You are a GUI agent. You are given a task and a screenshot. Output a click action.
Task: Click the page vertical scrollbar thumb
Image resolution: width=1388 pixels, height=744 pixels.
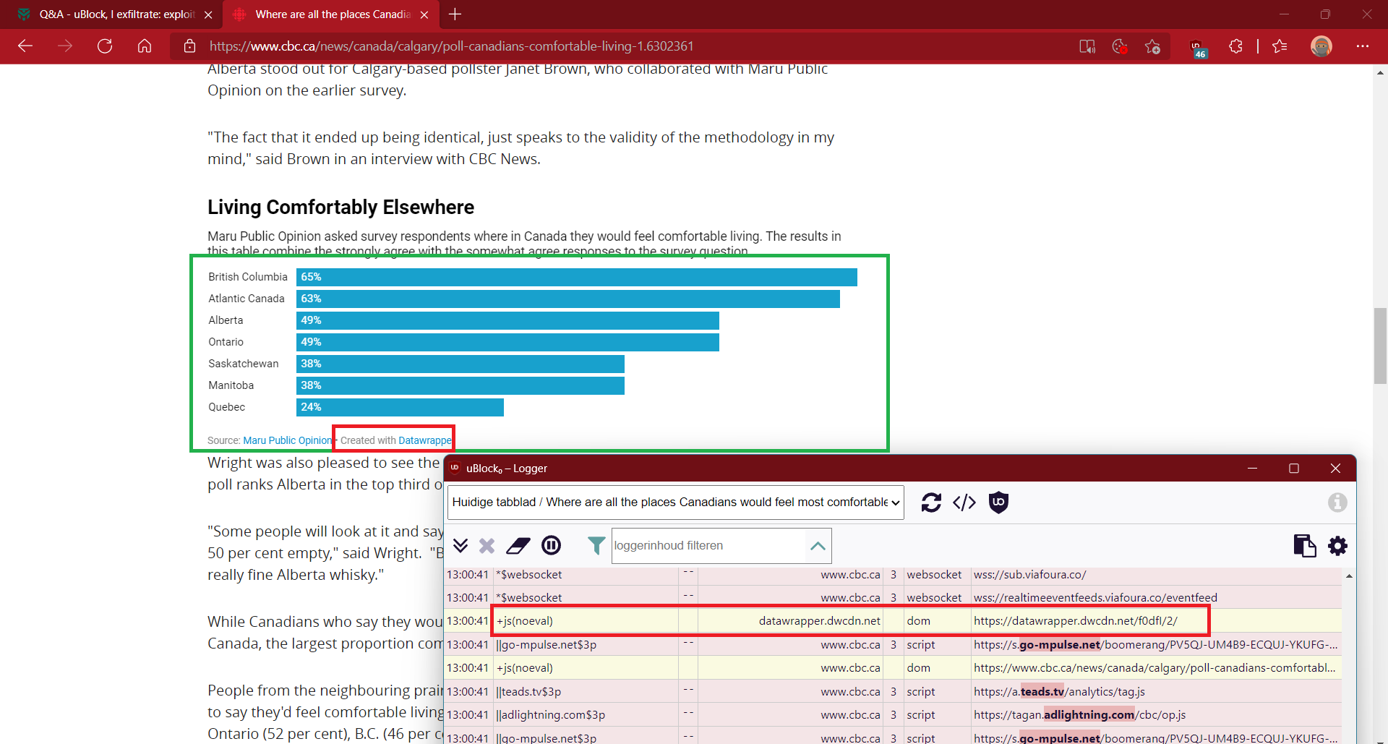coord(1380,346)
